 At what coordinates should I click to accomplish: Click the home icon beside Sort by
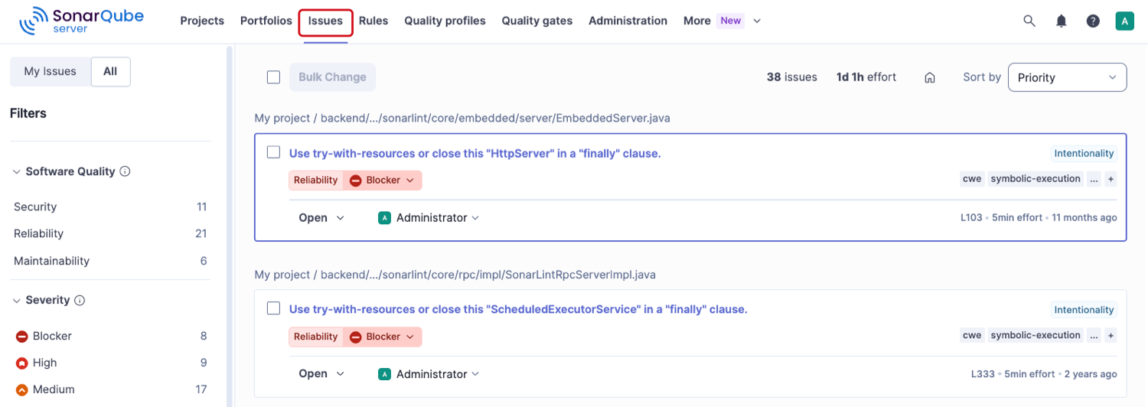click(930, 77)
